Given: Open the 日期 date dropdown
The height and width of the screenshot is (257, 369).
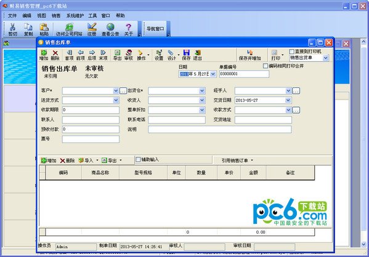Looking at the screenshot, I should click(x=213, y=74).
